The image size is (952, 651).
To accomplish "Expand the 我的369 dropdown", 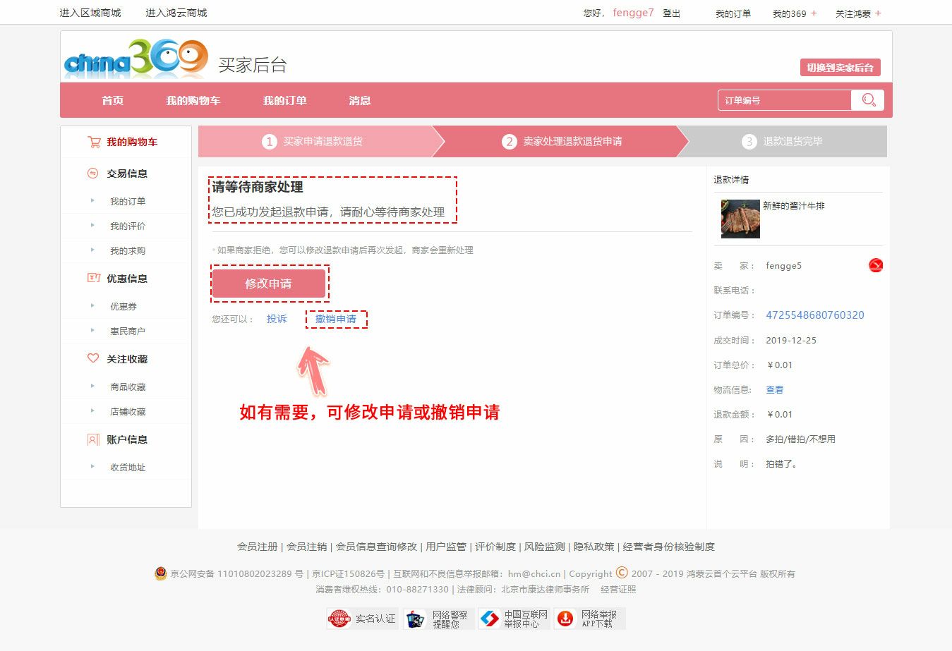I will (x=794, y=13).
